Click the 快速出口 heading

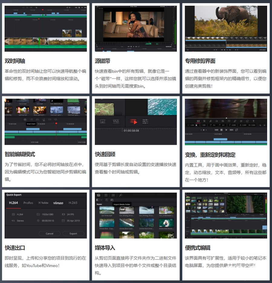15,248
